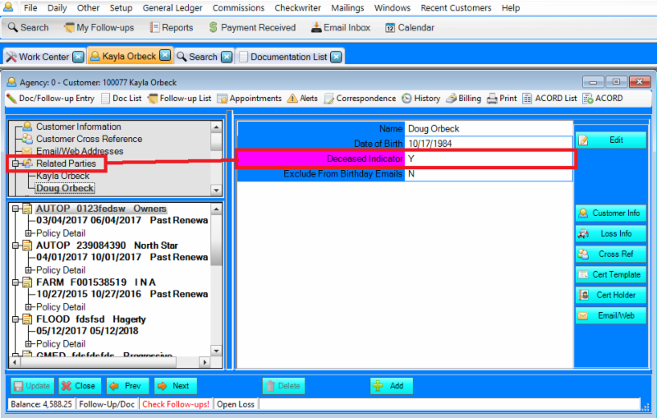The width and height of the screenshot is (657, 418).
Task: Select Kayla Orbeck in the Related Parties tree
Action: pos(62,177)
